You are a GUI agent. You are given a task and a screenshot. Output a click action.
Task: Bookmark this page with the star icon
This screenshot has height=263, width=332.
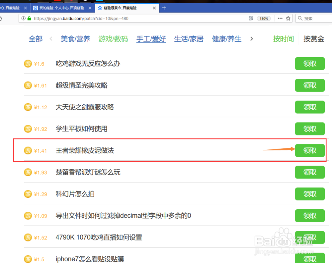(x=288, y=18)
